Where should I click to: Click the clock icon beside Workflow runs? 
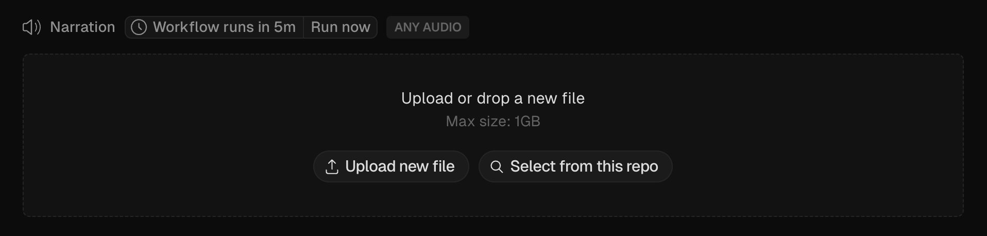click(x=139, y=27)
